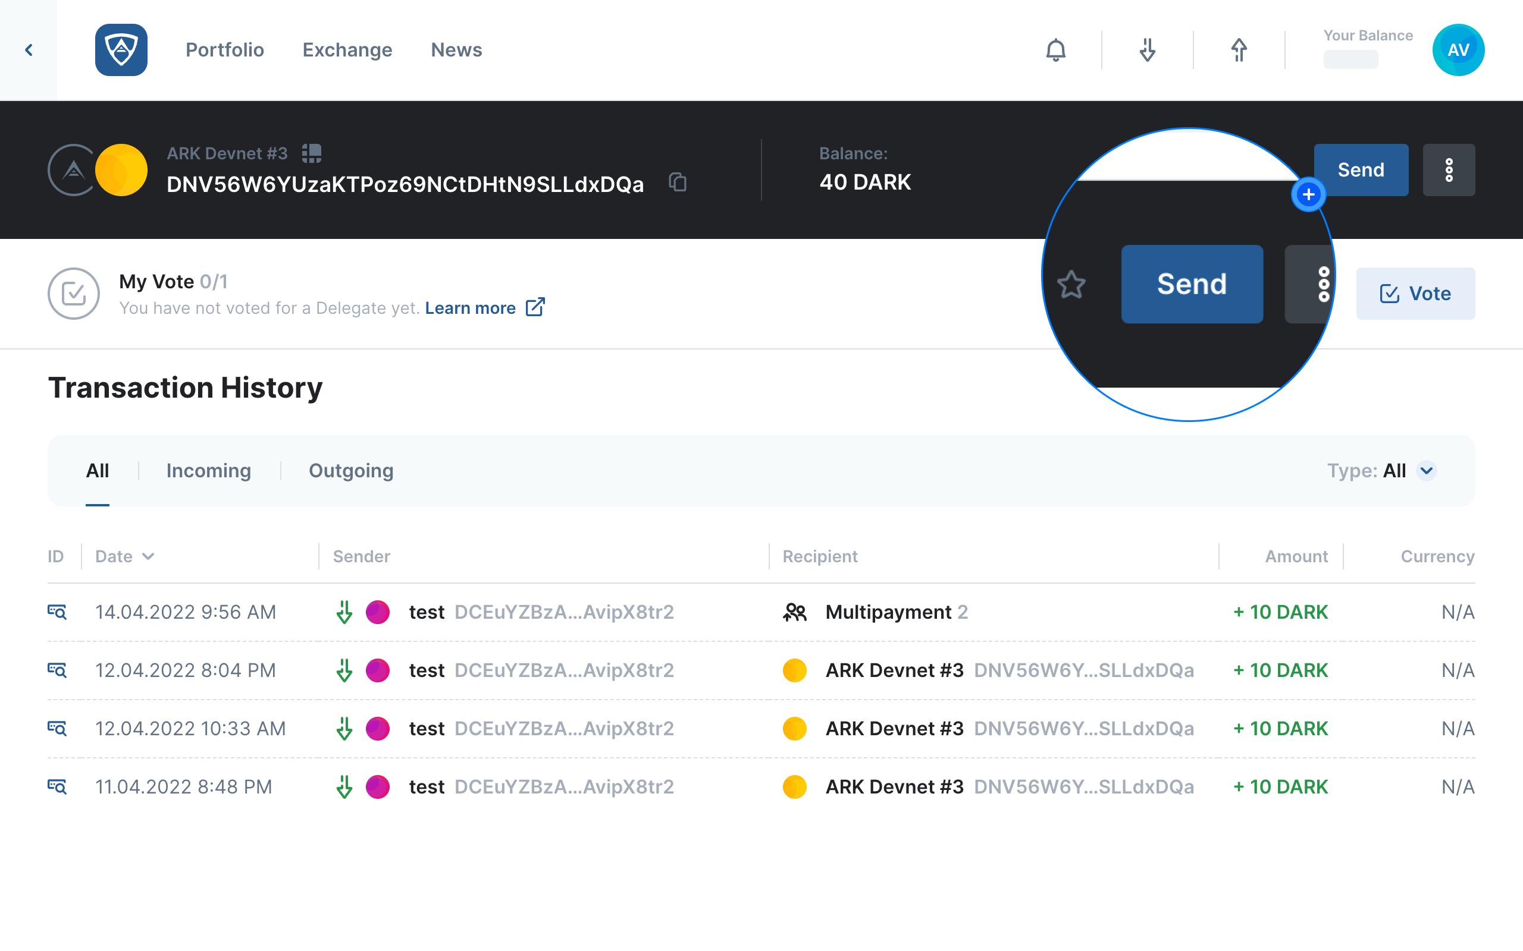Click received arrow icon in 12.04.2022 10:33 AM row
Screen dimensions: 1523x951
344,728
